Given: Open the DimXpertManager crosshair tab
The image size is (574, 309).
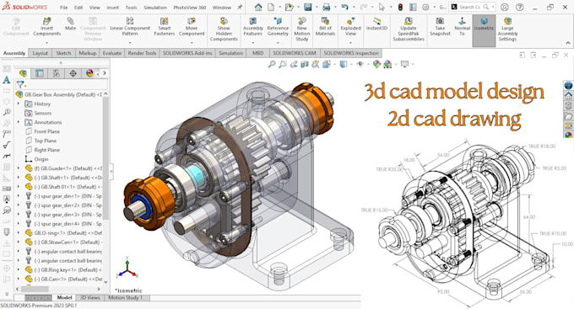Looking at the screenshot, I should click(73, 73).
